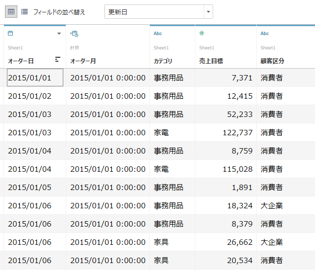This screenshot has height=271, width=315.
Task: Click sort icon on オーダー日 column
Action: tap(58, 59)
